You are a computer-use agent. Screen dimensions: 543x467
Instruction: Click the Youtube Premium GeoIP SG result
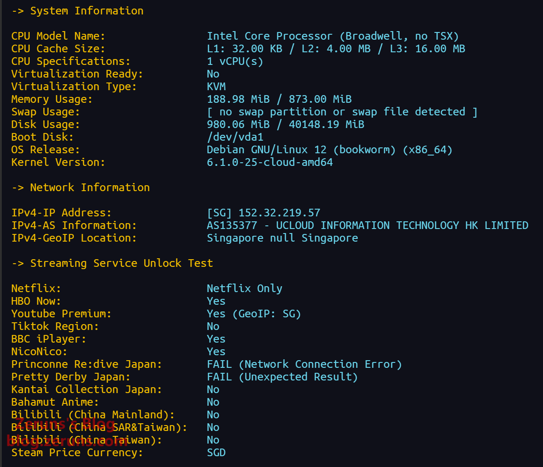click(254, 314)
